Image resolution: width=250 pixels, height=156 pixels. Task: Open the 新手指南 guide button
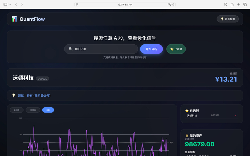point(227,19)
